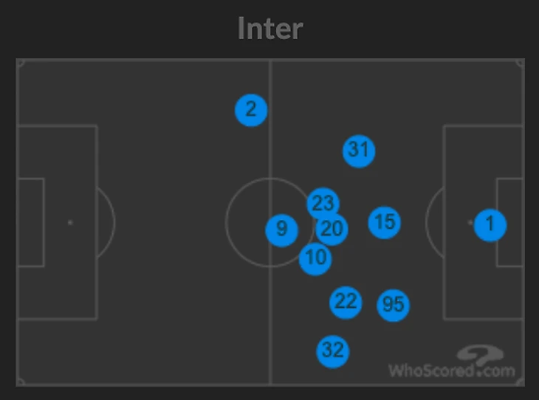539x400 pixels.
Task: Click bottom-left corner arc of pitch
Action: click(20, 381)
